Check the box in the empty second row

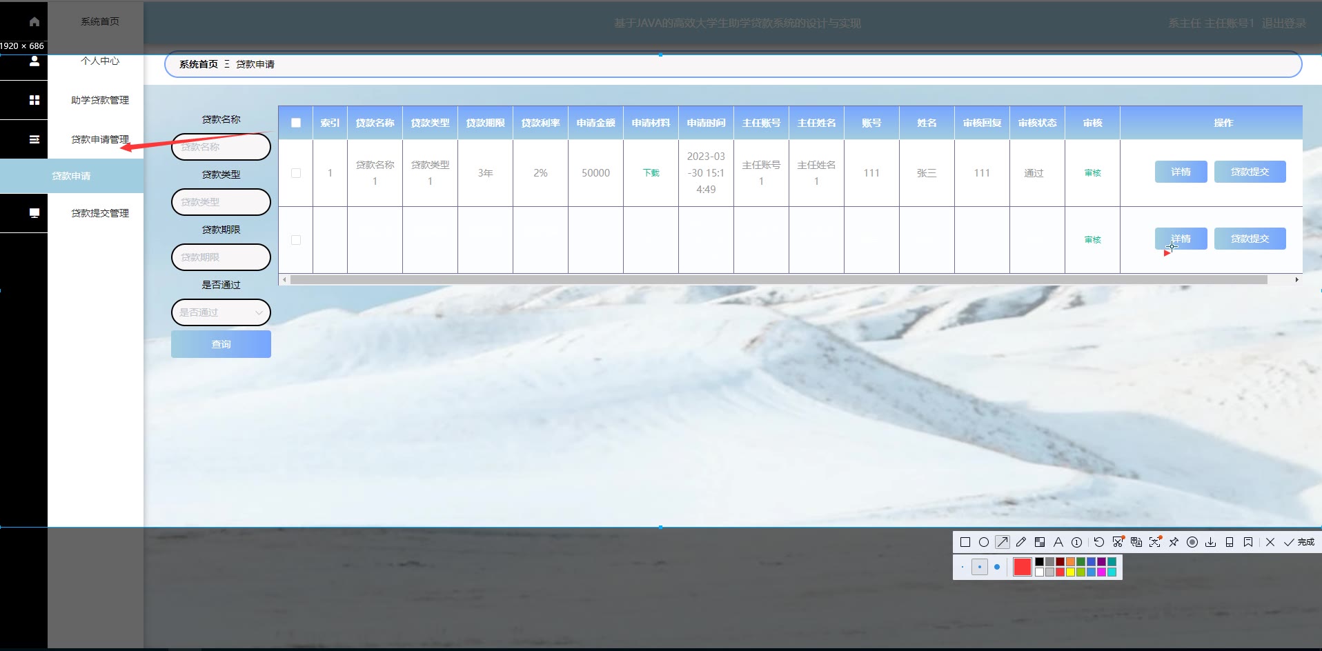click(296, 240)
